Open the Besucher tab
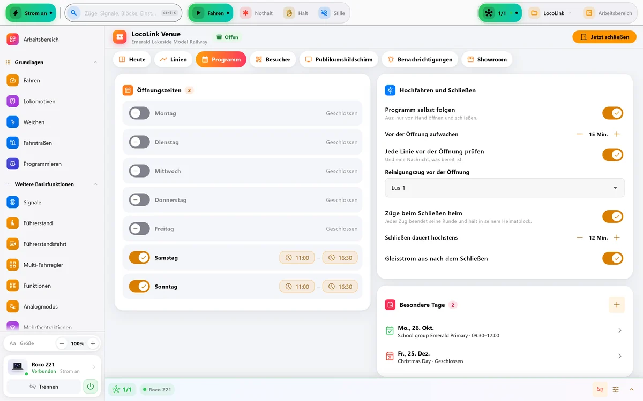 (x=273, y=59)
